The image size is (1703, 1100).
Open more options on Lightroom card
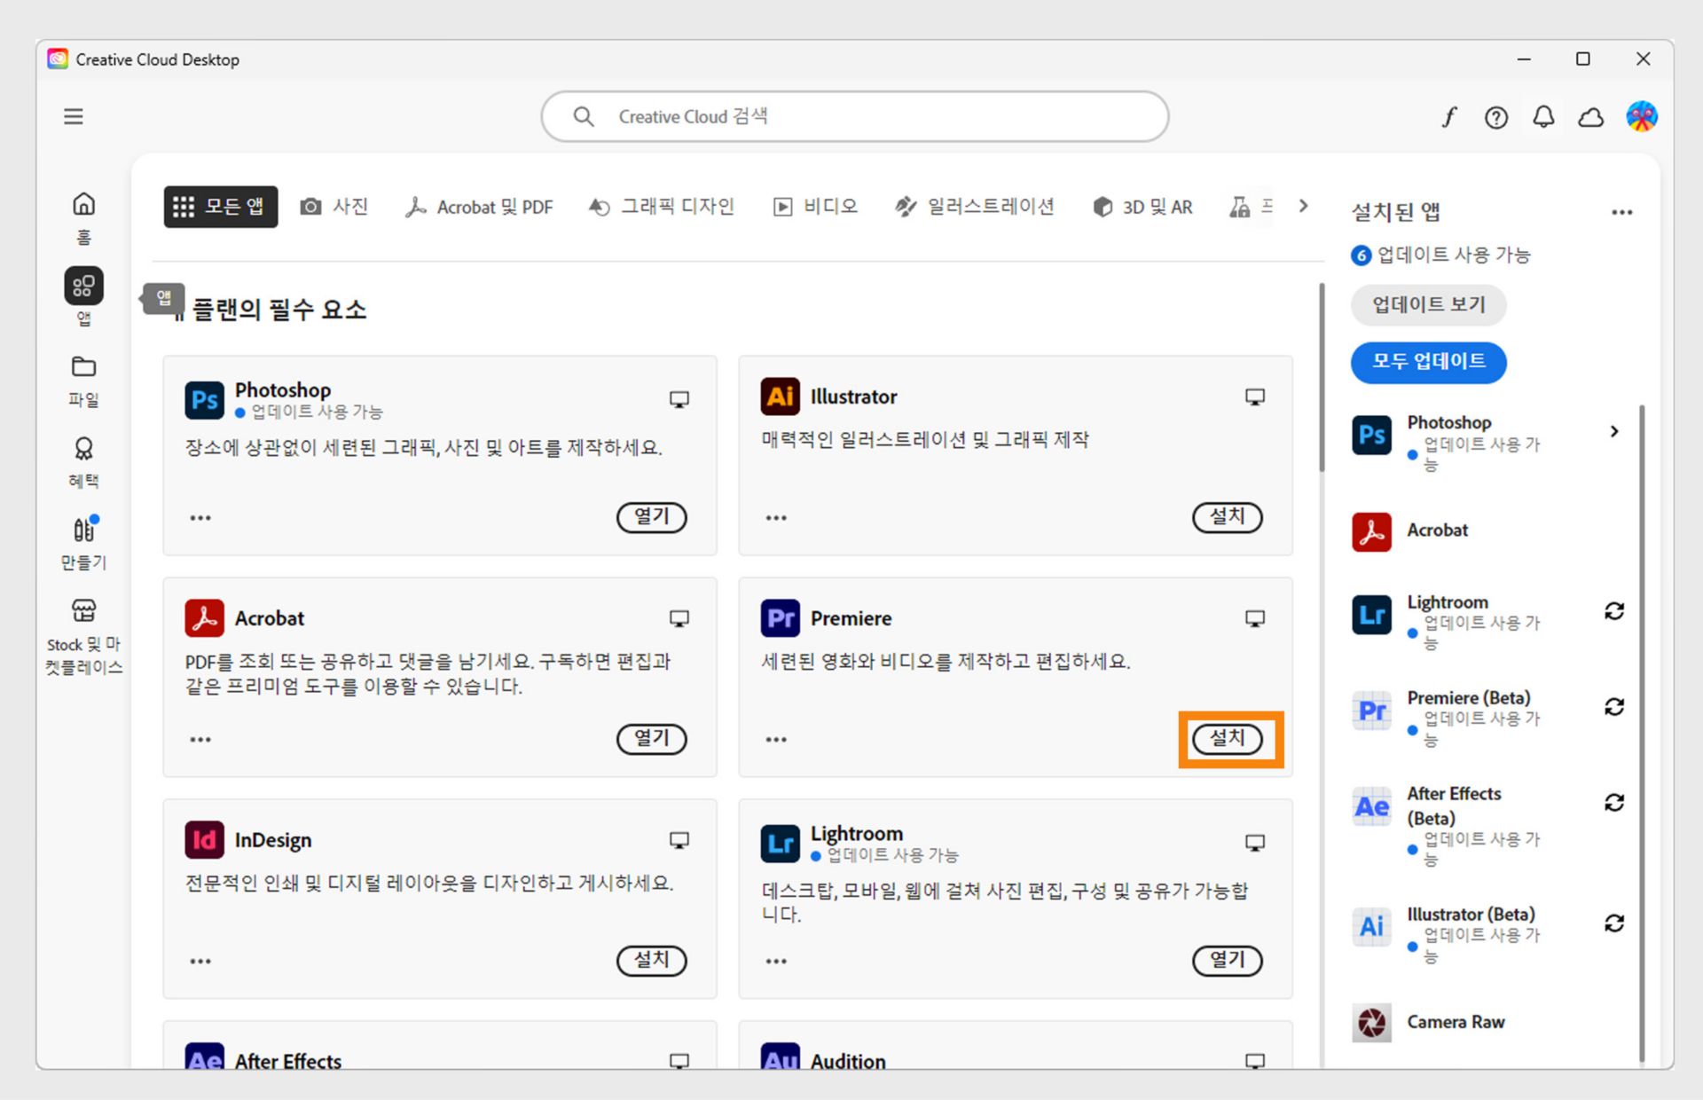click(776, 962)
